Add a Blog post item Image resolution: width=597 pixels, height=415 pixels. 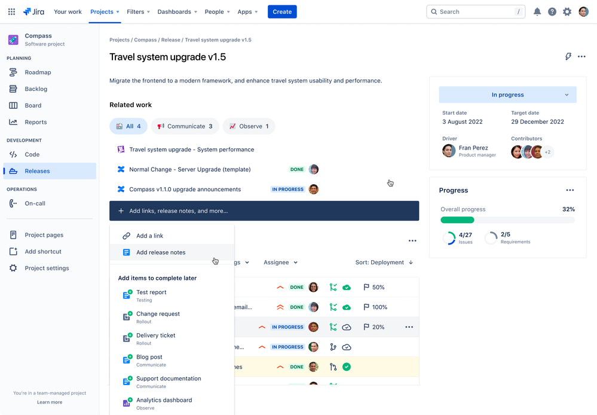[172, 361]
